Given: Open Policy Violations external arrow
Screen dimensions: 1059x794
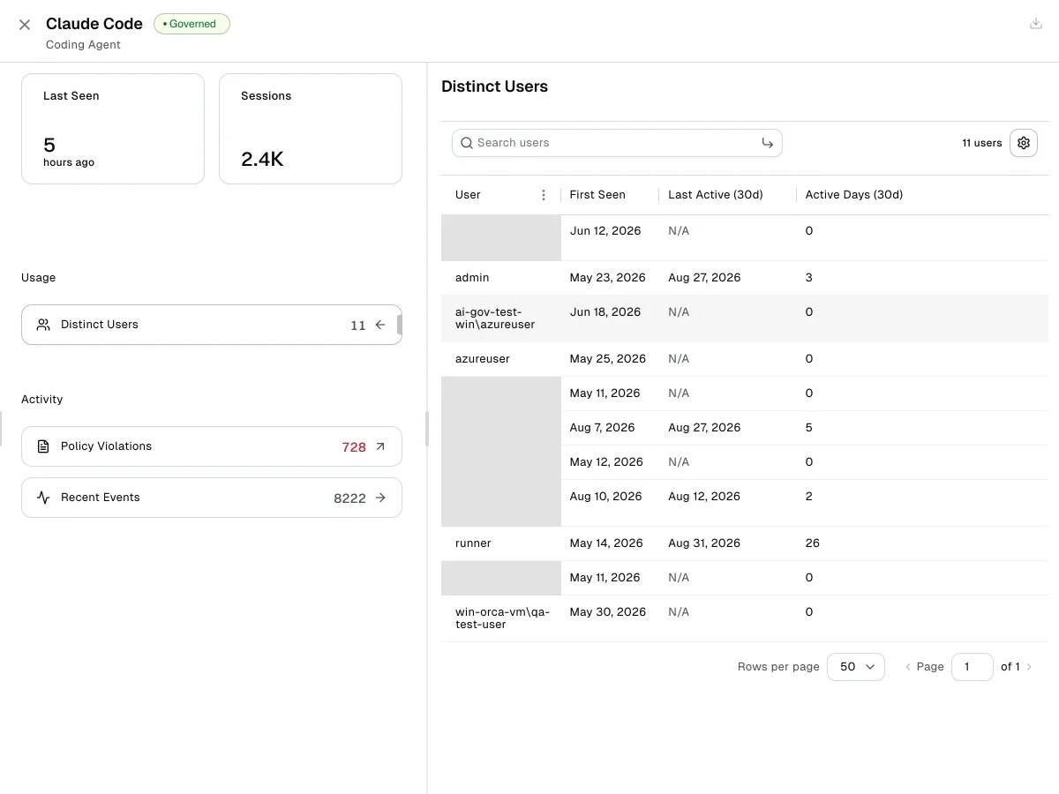Looking at the screenshot, I should (380, 446).
